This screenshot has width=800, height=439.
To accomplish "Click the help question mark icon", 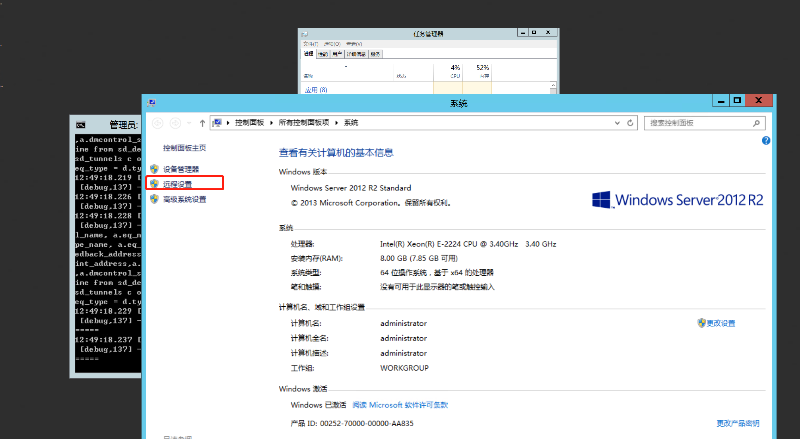I will pos(766,141).
